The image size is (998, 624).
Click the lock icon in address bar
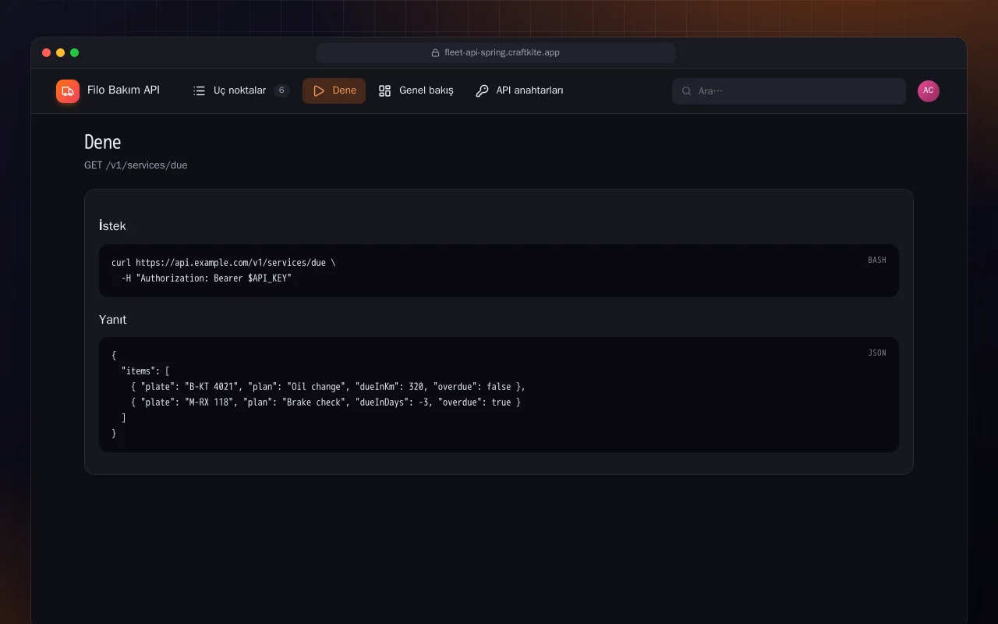tap(436, 53)
